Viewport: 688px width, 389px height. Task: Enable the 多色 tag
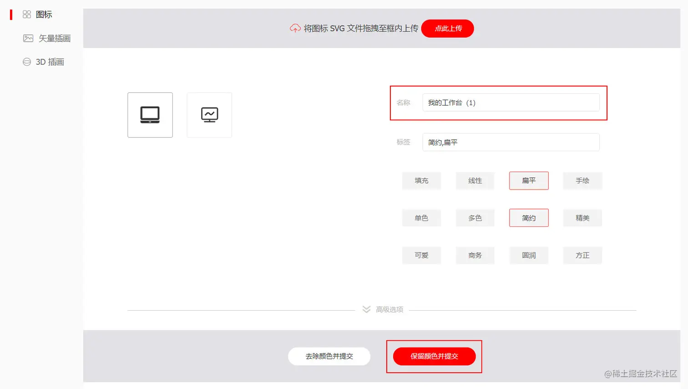[x=475, y=218]
